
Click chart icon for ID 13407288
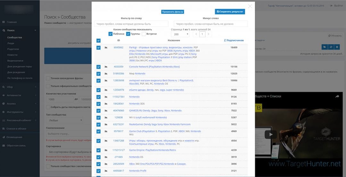click(x=106, y=141)
